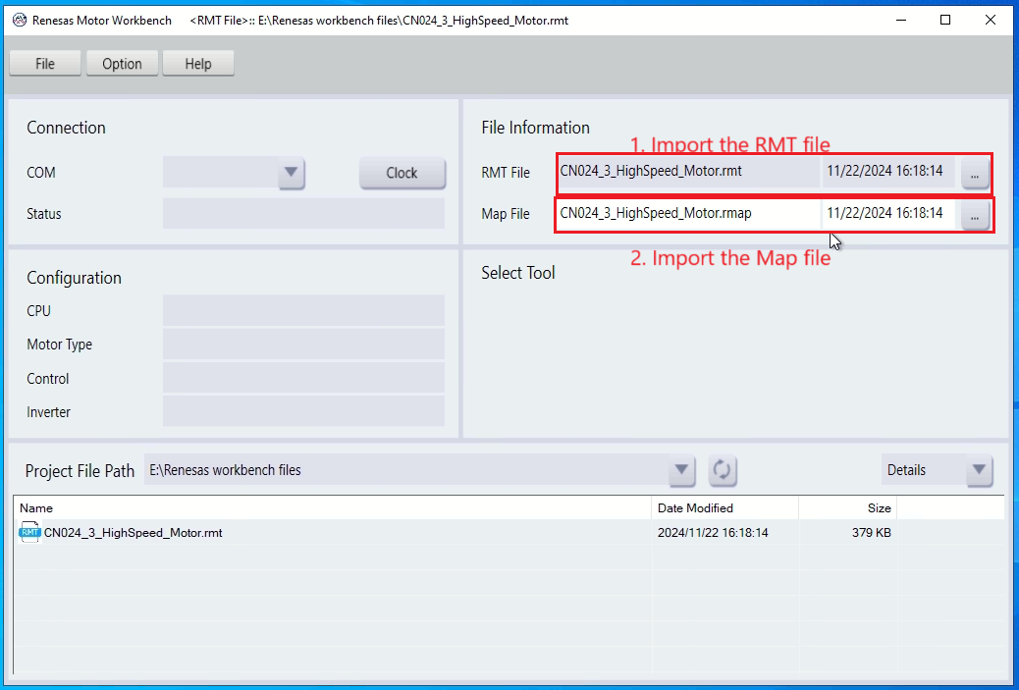Click the Clock button
The height and width of the screenshot is (690, 1019).
pyautogui.click(x=402, y=173)
